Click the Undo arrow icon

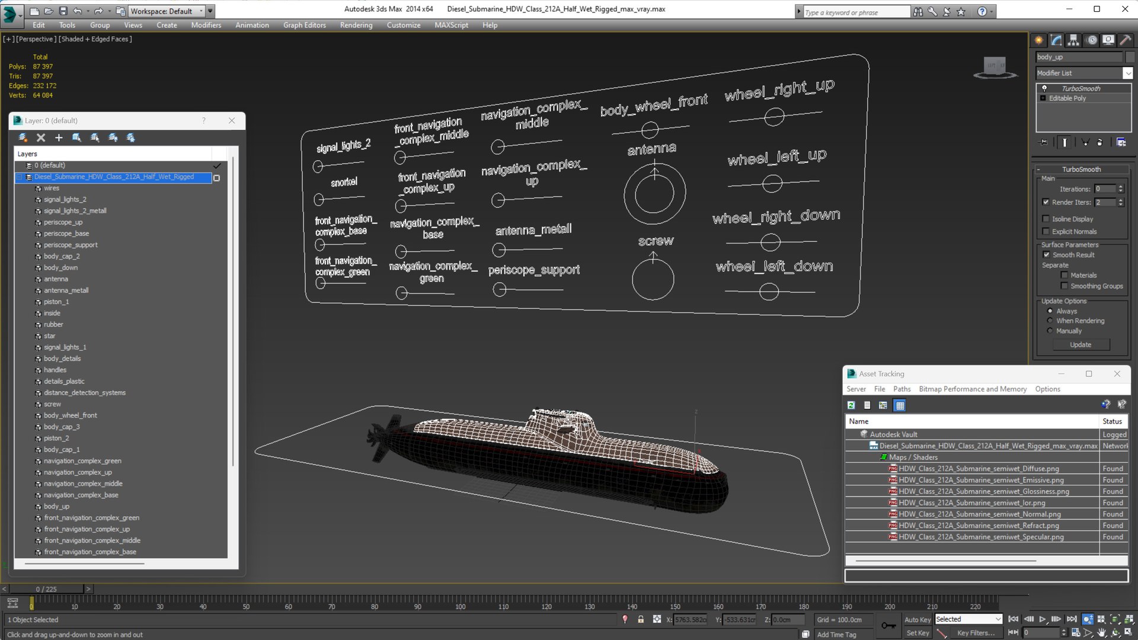point(77,11)
